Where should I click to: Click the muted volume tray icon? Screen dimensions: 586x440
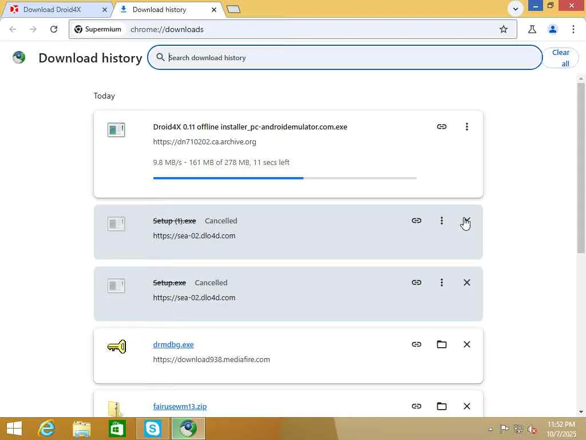click(532, 429)
